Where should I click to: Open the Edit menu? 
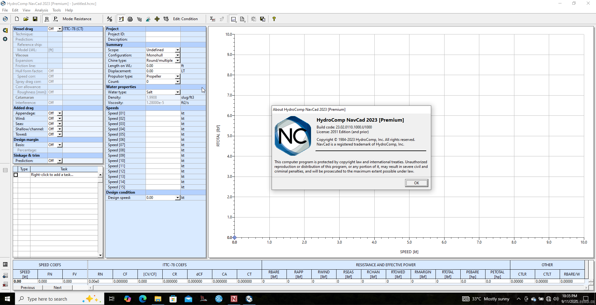coord(15,10)
